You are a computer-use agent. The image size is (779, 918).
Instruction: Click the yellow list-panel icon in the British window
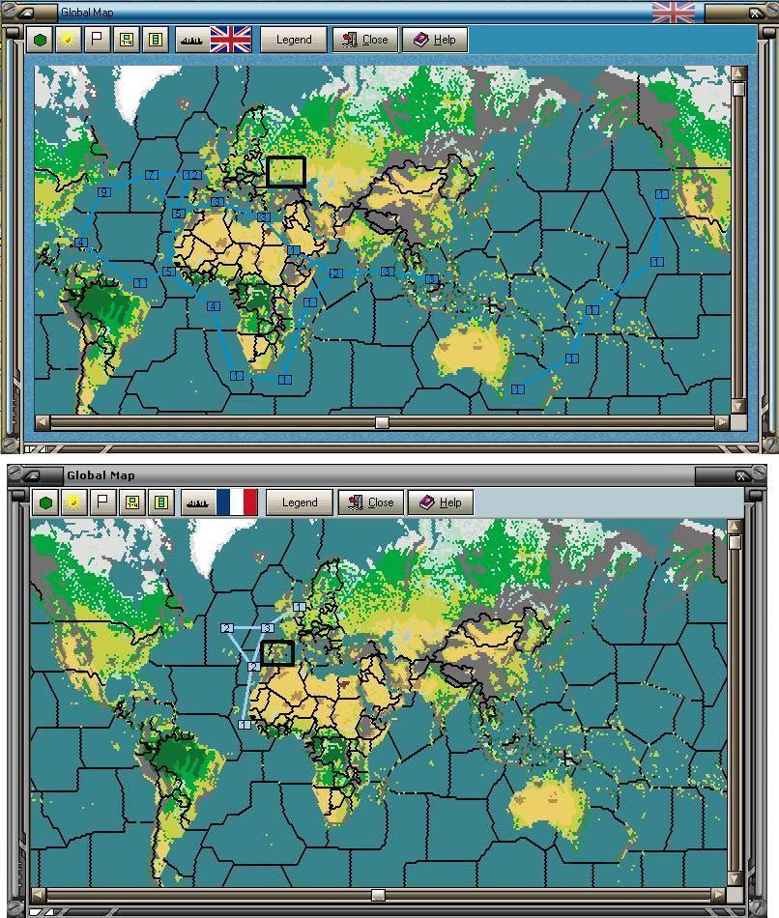coord(156,40)
